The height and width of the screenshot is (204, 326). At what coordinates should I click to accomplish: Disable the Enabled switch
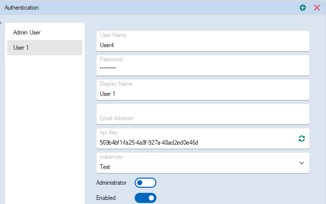coord(145,198)
